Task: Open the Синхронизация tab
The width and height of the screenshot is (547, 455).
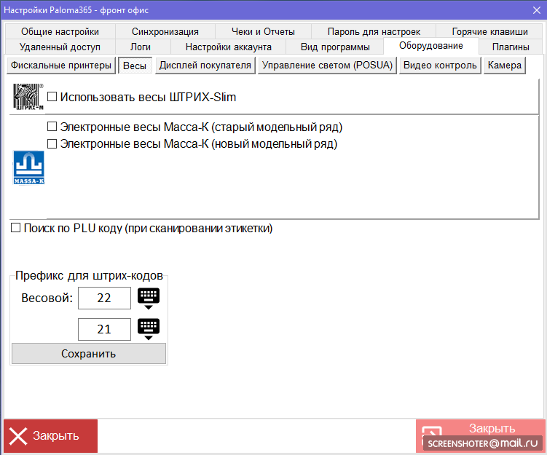Action: click(165, 31)
